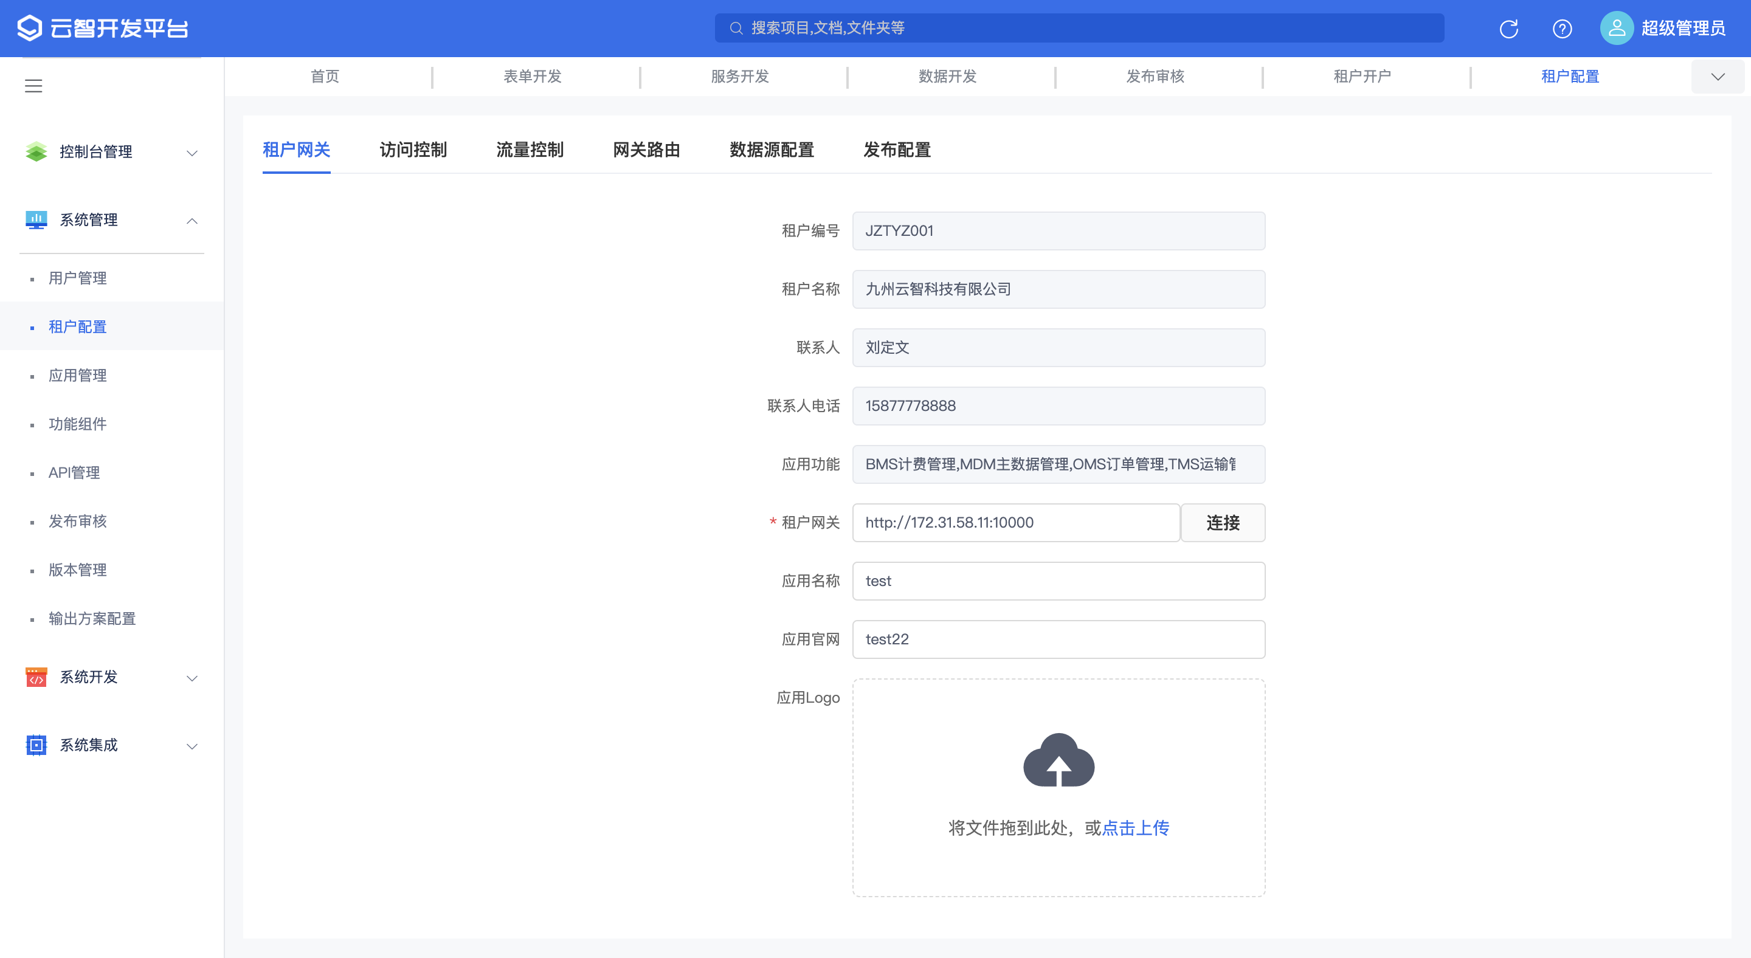This screenshot has height=958, width=1751.
Task: Switch to 访问控制 sub-tab
Action: point(413,150)
